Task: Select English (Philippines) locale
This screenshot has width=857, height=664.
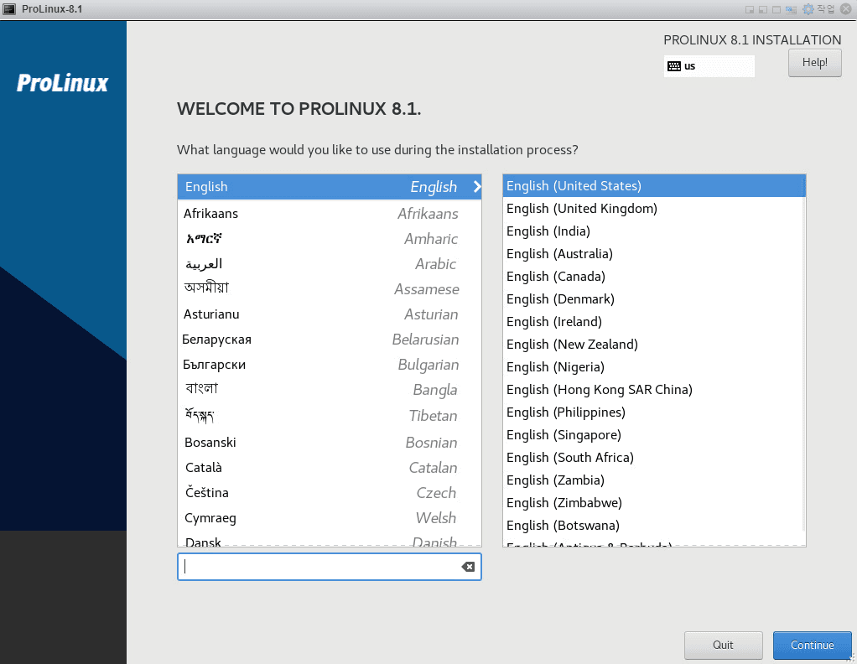Action: pyautogui.click(x=654, y=412)
